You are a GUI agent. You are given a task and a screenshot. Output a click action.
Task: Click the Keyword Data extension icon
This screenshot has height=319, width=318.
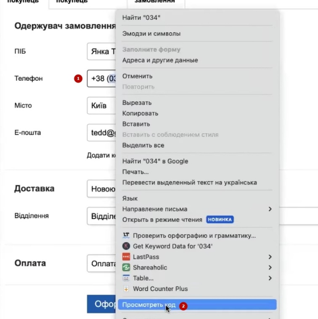126,246
